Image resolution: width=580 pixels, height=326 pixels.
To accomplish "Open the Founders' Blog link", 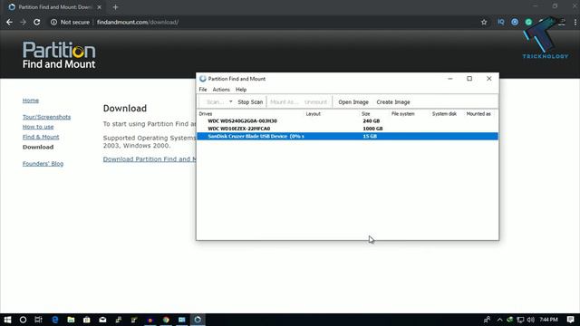I will click(43, 164).
